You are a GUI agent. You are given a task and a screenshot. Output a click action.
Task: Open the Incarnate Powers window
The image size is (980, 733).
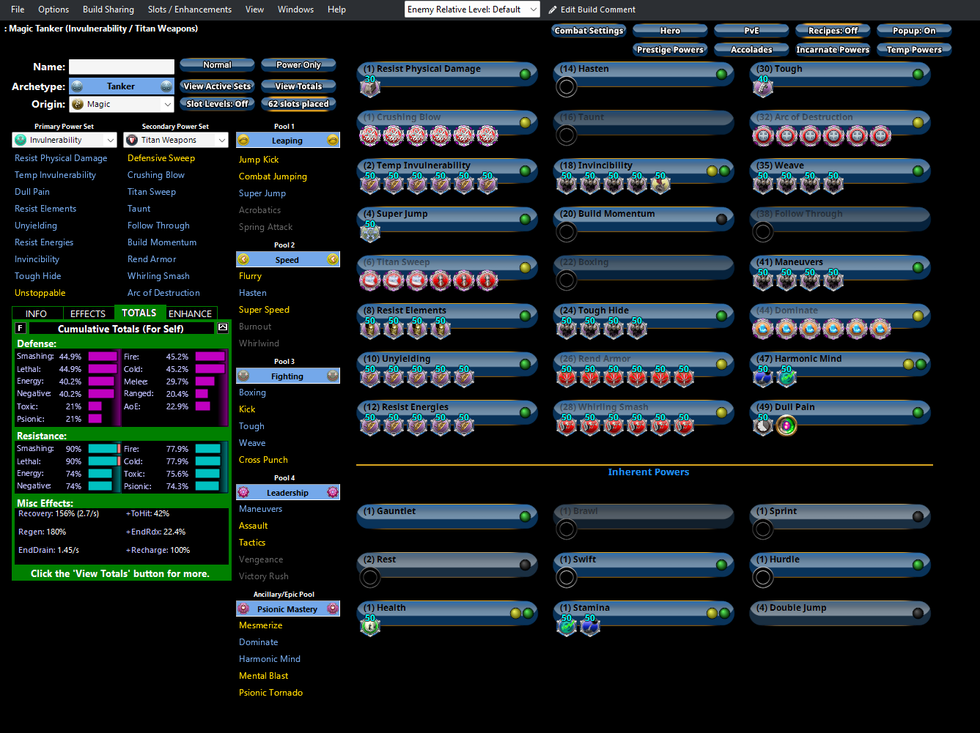833,50
